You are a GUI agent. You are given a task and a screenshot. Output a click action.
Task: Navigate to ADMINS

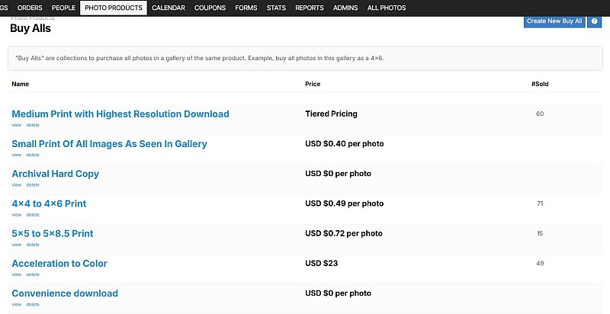click(x=345, y=8)
